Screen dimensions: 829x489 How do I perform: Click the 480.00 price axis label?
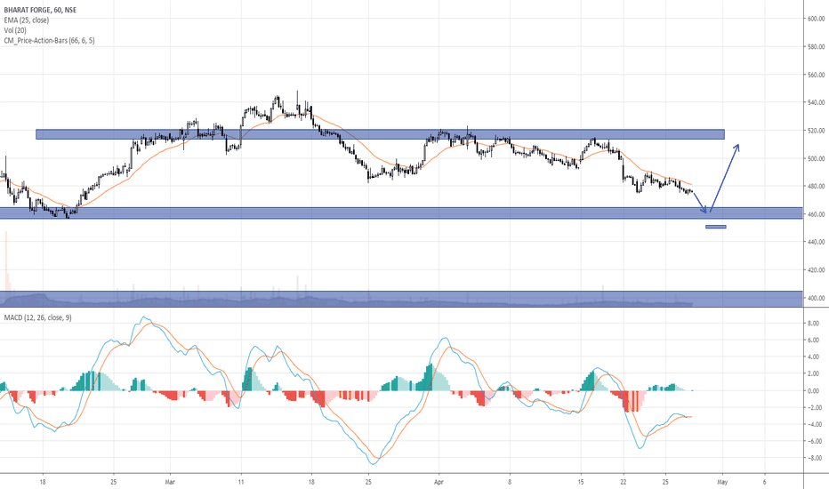click(x=816, y=186)
